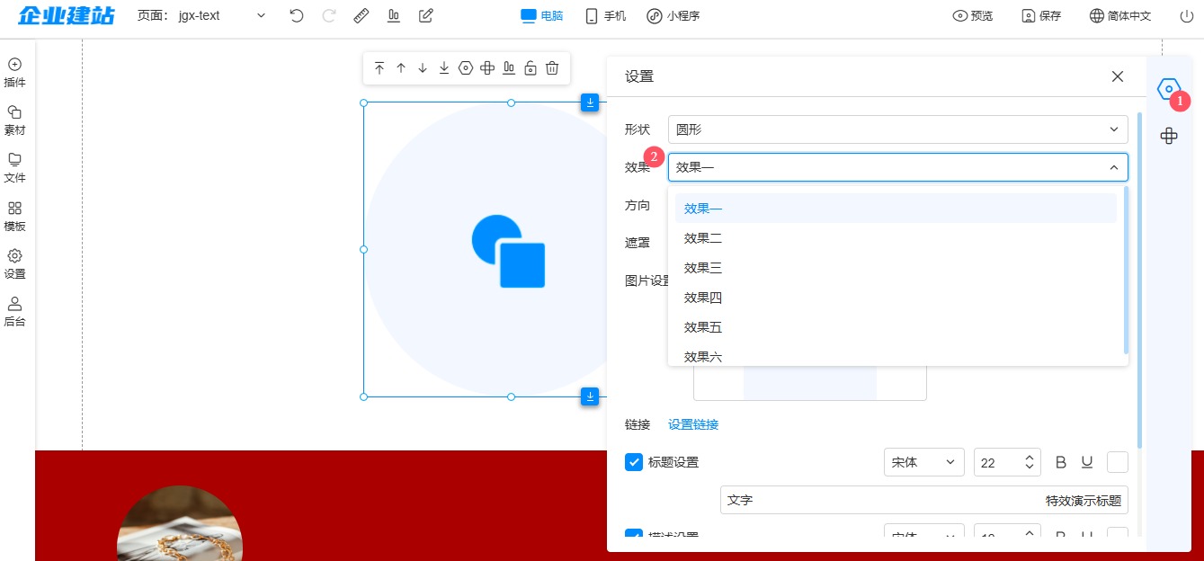This screenshot has width=1204, height=561.
Task: Go to the 后台 admin sidebar item
Action: (x=15, y=312)
